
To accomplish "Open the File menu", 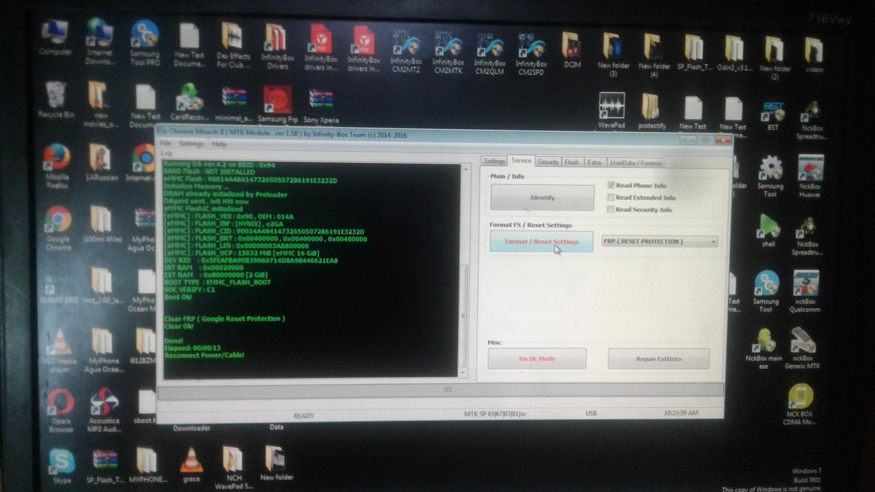I will pos(166,144).
